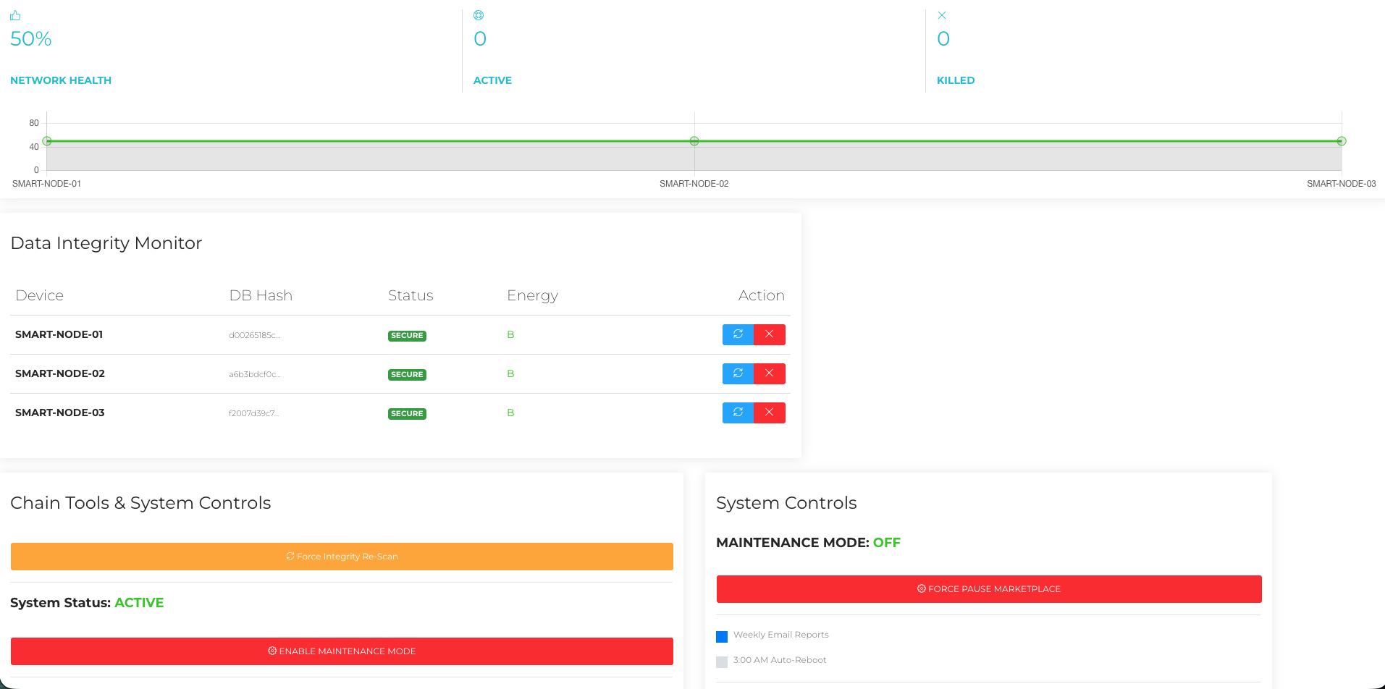Screen dimensions: 1385x689
Task: Enable the 3:00 AM Auto-Reboot checkbox
Action: click(x=722, y=661)
